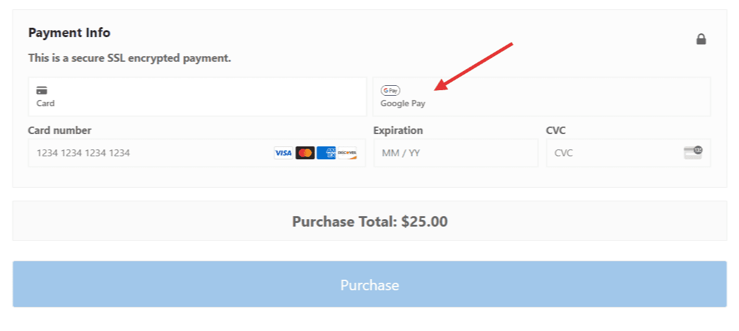Click the American Express logo icon
This screenshot has height=331, width=739.
[326, 153]
